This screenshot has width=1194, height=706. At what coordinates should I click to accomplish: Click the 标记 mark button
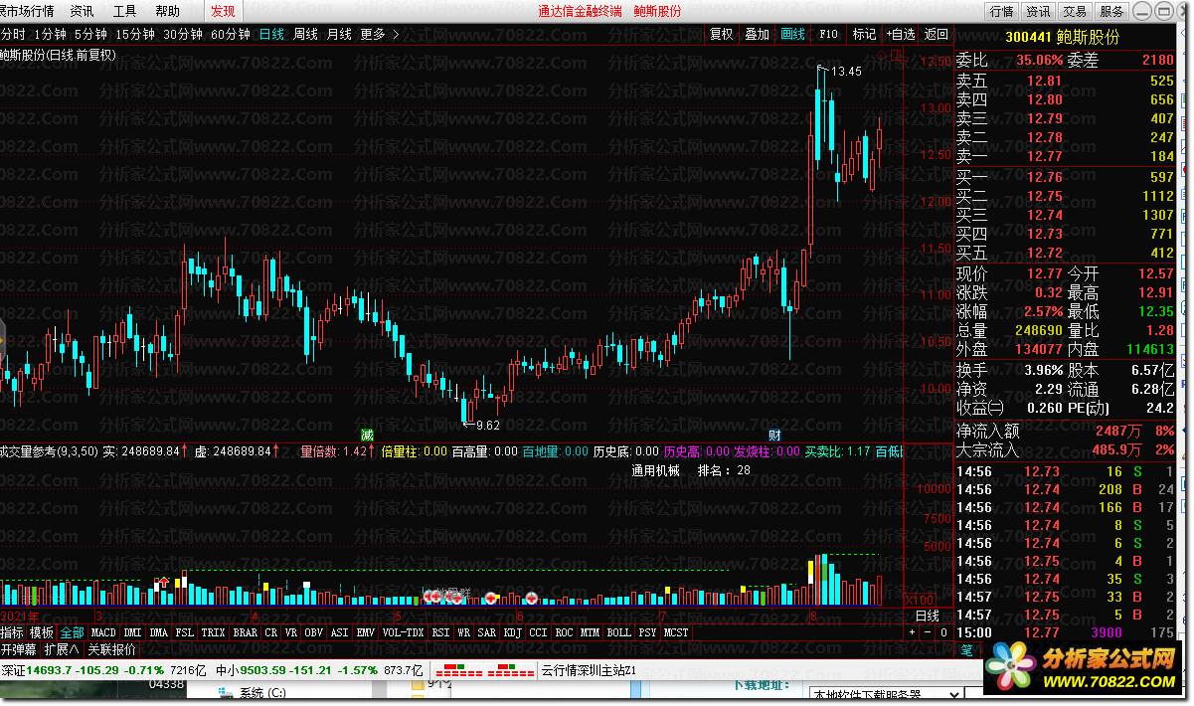coord(865,34)
